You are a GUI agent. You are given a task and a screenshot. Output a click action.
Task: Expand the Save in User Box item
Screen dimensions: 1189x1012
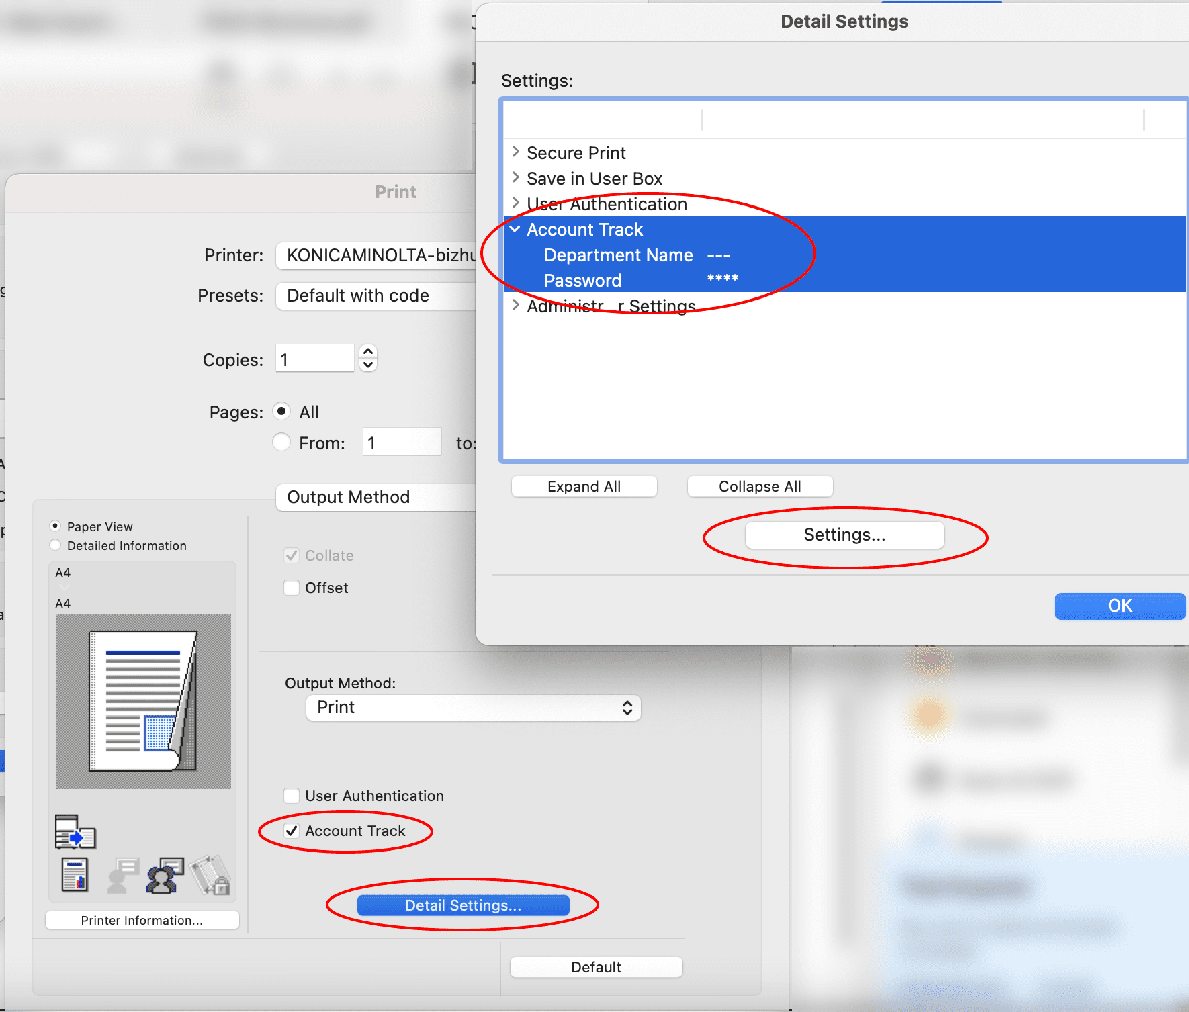(x=515, y=177)
